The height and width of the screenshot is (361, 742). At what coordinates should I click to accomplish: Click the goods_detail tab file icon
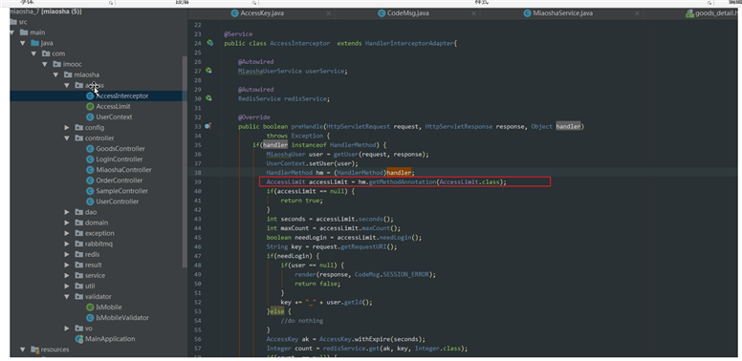point(690,13)
